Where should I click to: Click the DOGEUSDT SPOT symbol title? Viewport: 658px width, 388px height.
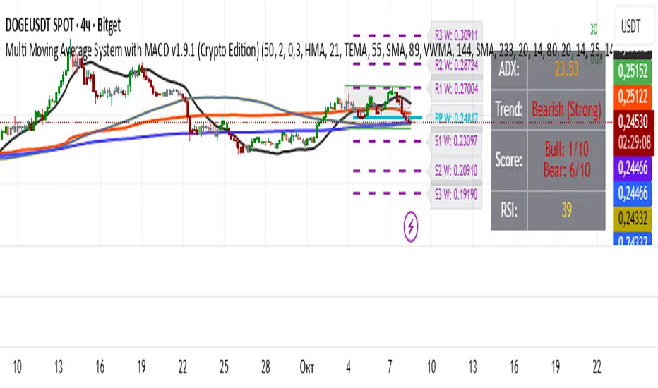[x=63, y=25]
